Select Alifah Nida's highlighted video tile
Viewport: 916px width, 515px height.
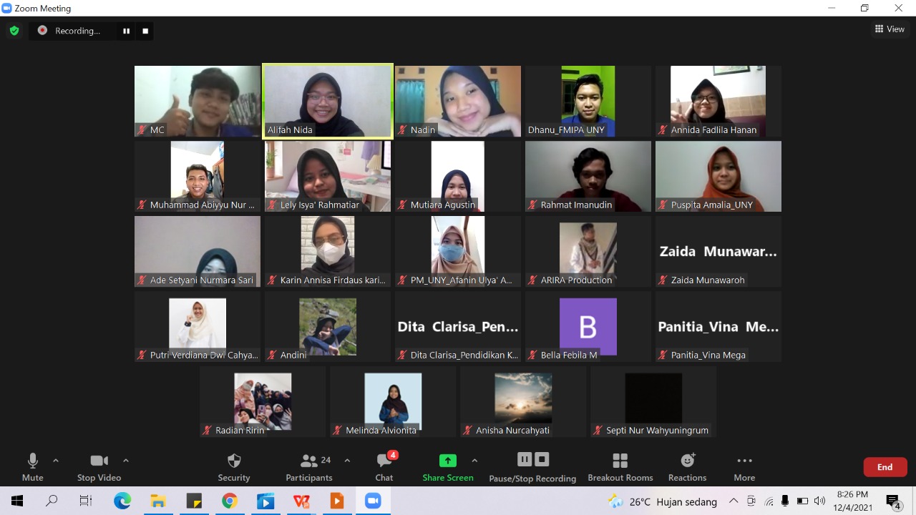coord(328,101)
